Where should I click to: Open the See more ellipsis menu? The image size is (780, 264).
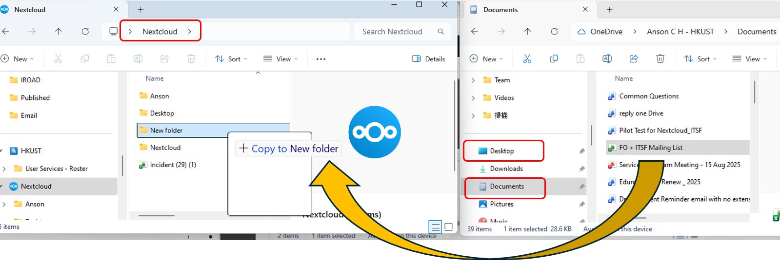click(320, 59)
